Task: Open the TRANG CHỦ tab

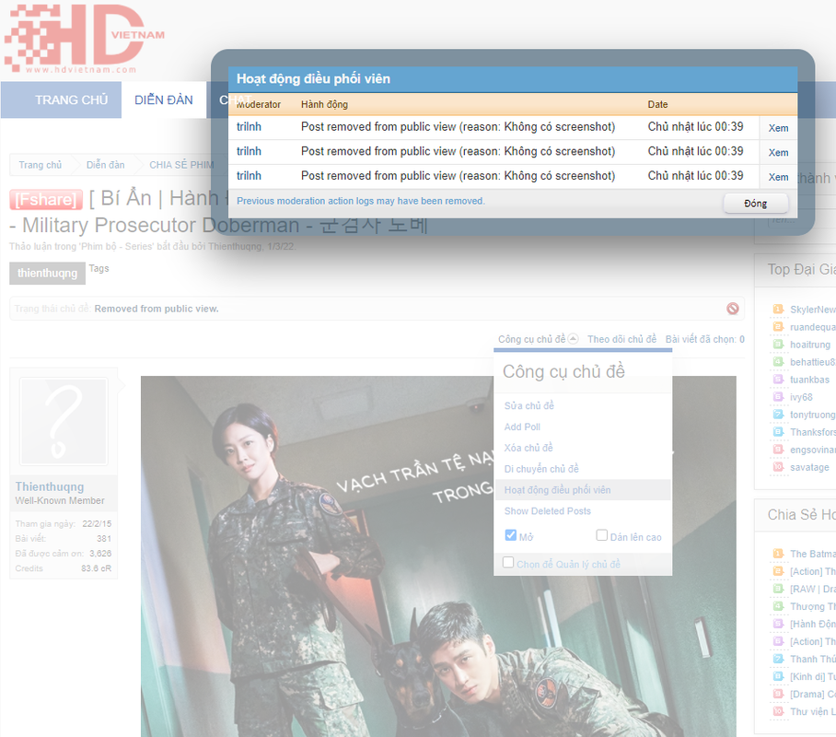Action: [72, 99]
